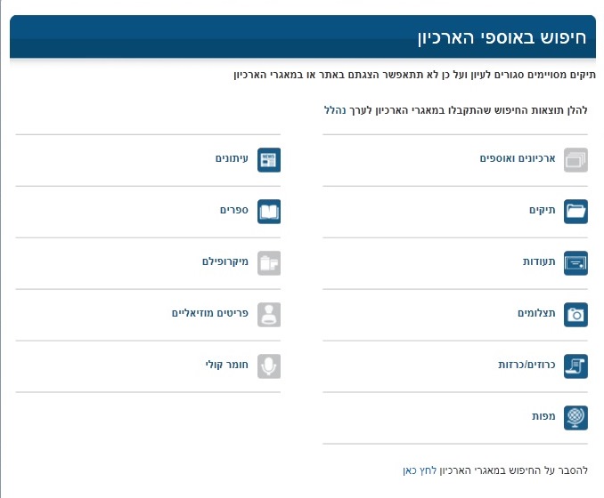
Task: View the תצלומים results
Action: [536, 314]
